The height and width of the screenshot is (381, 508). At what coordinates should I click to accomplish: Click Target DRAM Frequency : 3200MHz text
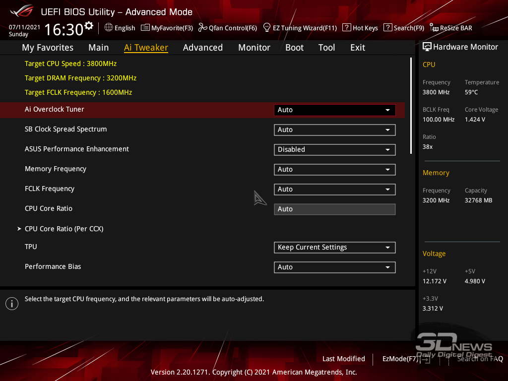(81, 78)
